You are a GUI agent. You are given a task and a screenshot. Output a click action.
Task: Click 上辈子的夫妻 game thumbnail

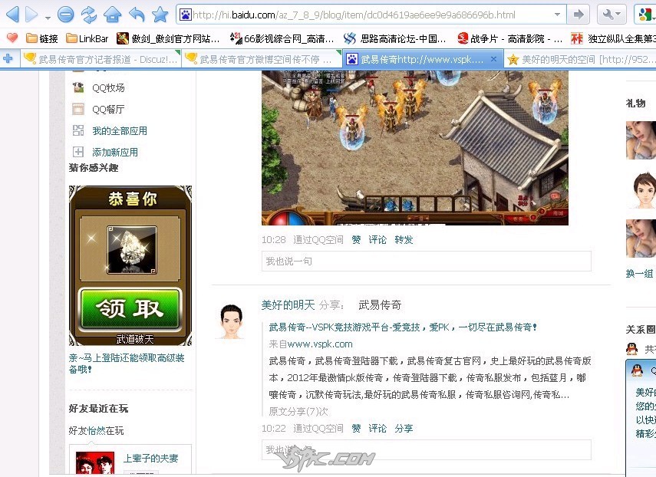pyautogui.click(x=95, y=464)
